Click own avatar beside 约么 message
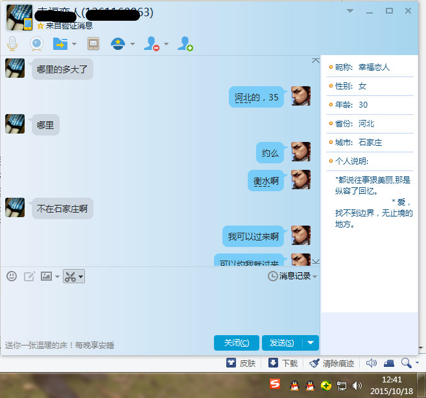Screen dimensions: 426x398 (x=301, y=152)
